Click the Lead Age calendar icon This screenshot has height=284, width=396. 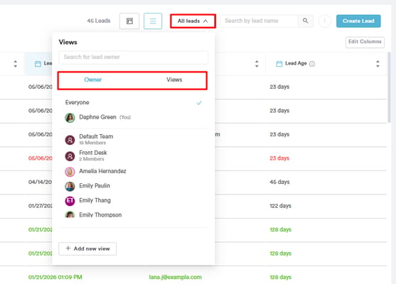click(x=279, y=64)
